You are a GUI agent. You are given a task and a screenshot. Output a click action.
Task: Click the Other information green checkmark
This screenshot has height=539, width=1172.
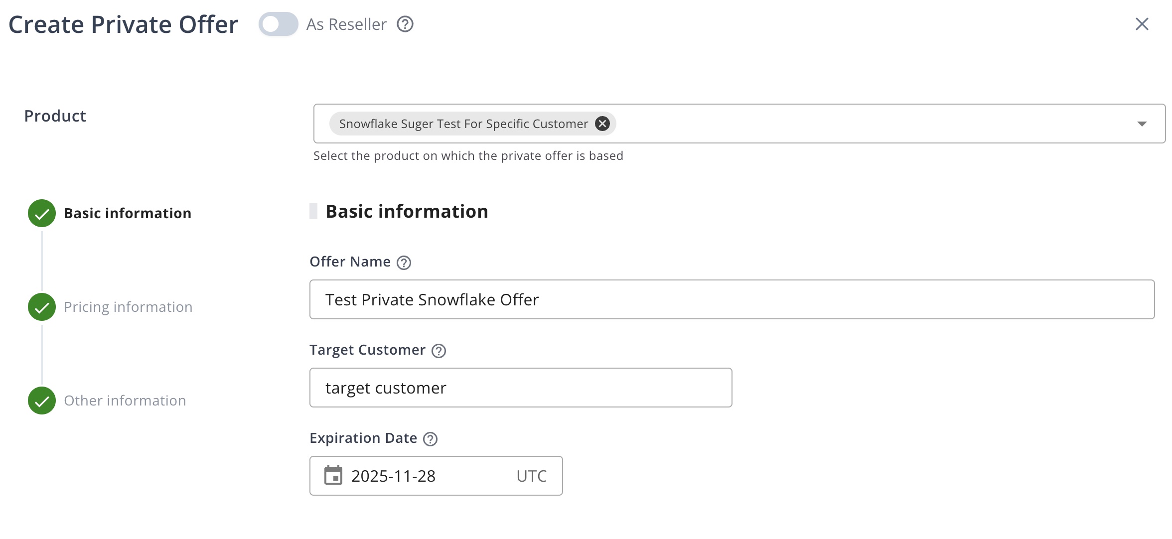pyautogui.click(x=41, y=401)
